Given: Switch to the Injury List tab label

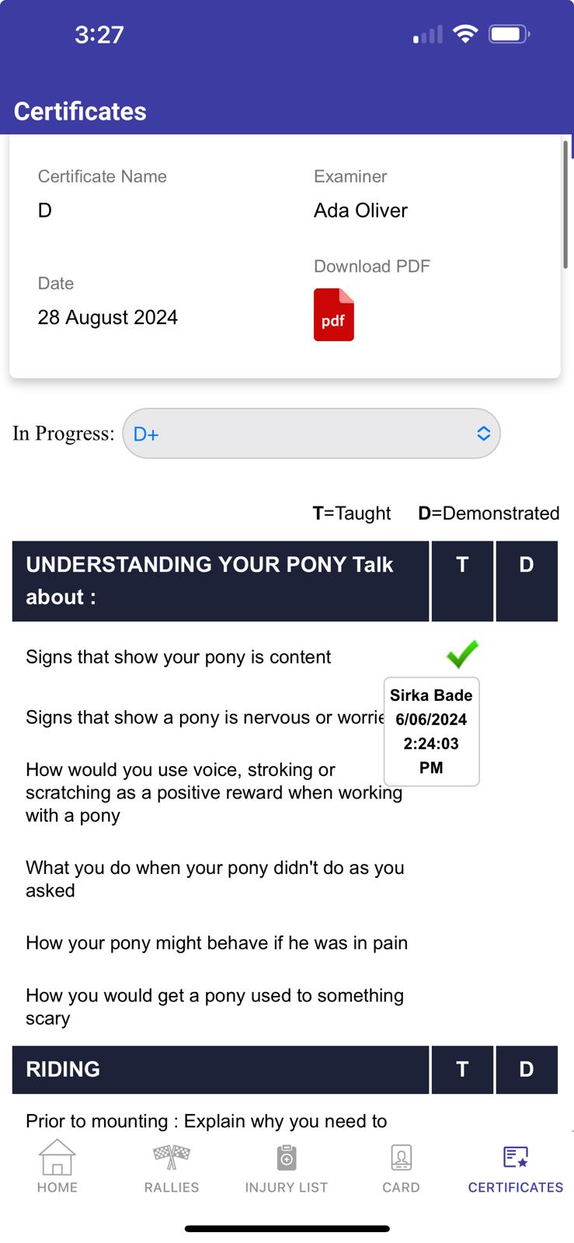Looking at the screenshot, I should click(x=287, y=1187).
